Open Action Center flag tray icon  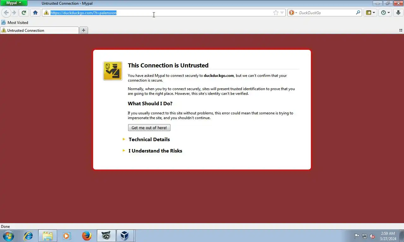(x=357, y=236)
